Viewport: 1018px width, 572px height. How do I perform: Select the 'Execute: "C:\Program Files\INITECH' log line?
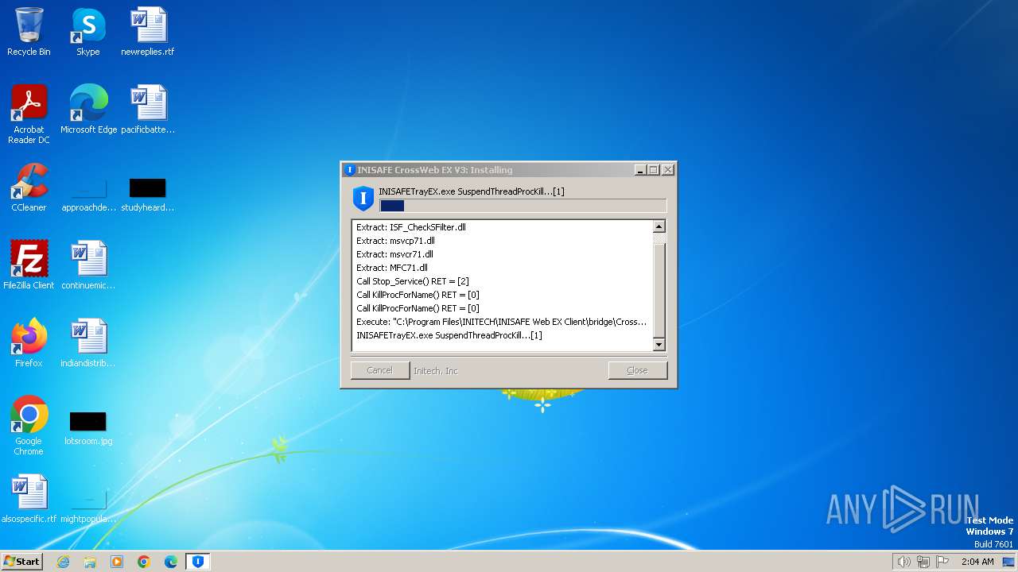(501, 322)
